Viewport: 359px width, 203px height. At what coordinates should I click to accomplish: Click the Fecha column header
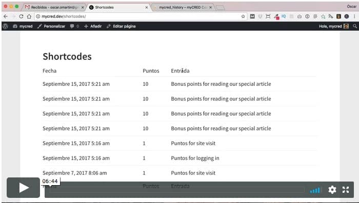coord(49,71)
